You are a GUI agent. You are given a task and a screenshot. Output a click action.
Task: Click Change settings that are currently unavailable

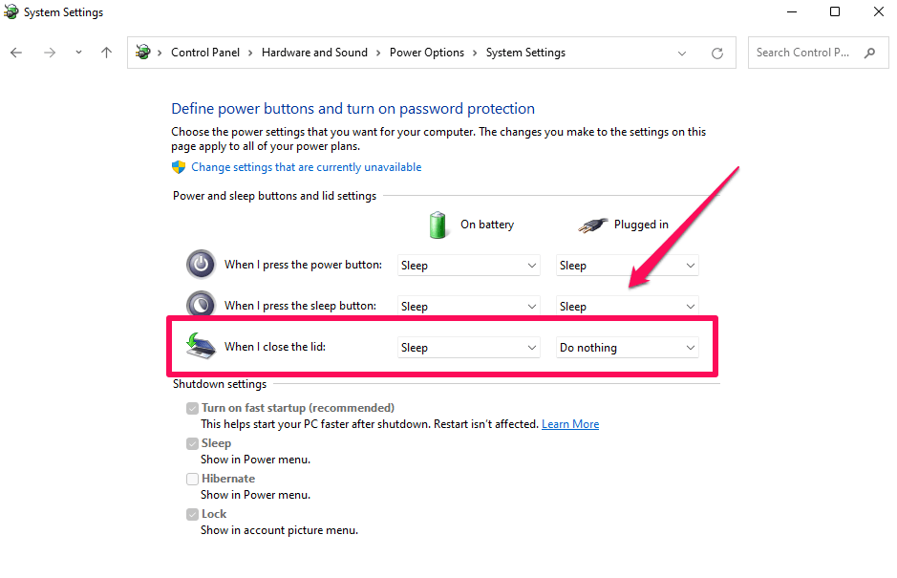tap(306, 167)
